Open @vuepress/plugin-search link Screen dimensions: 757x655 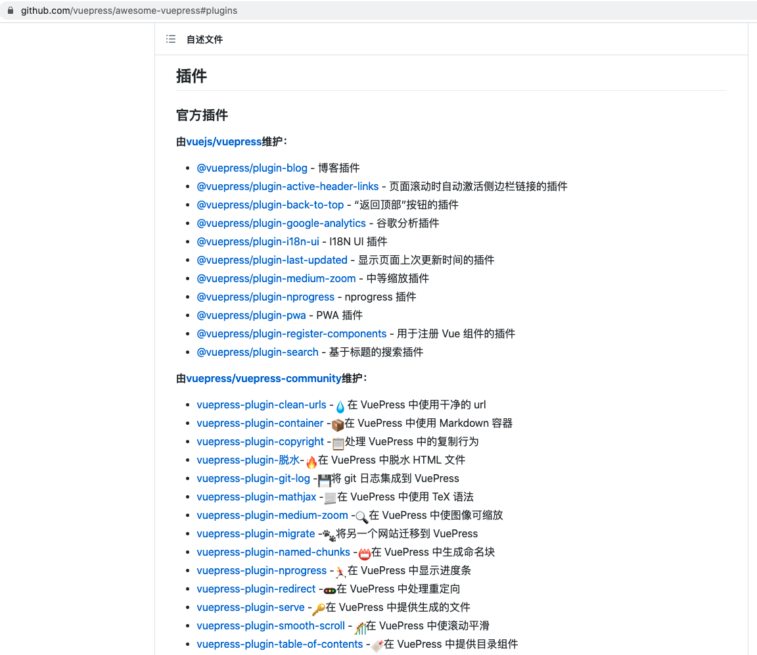[x=258, y=352]
